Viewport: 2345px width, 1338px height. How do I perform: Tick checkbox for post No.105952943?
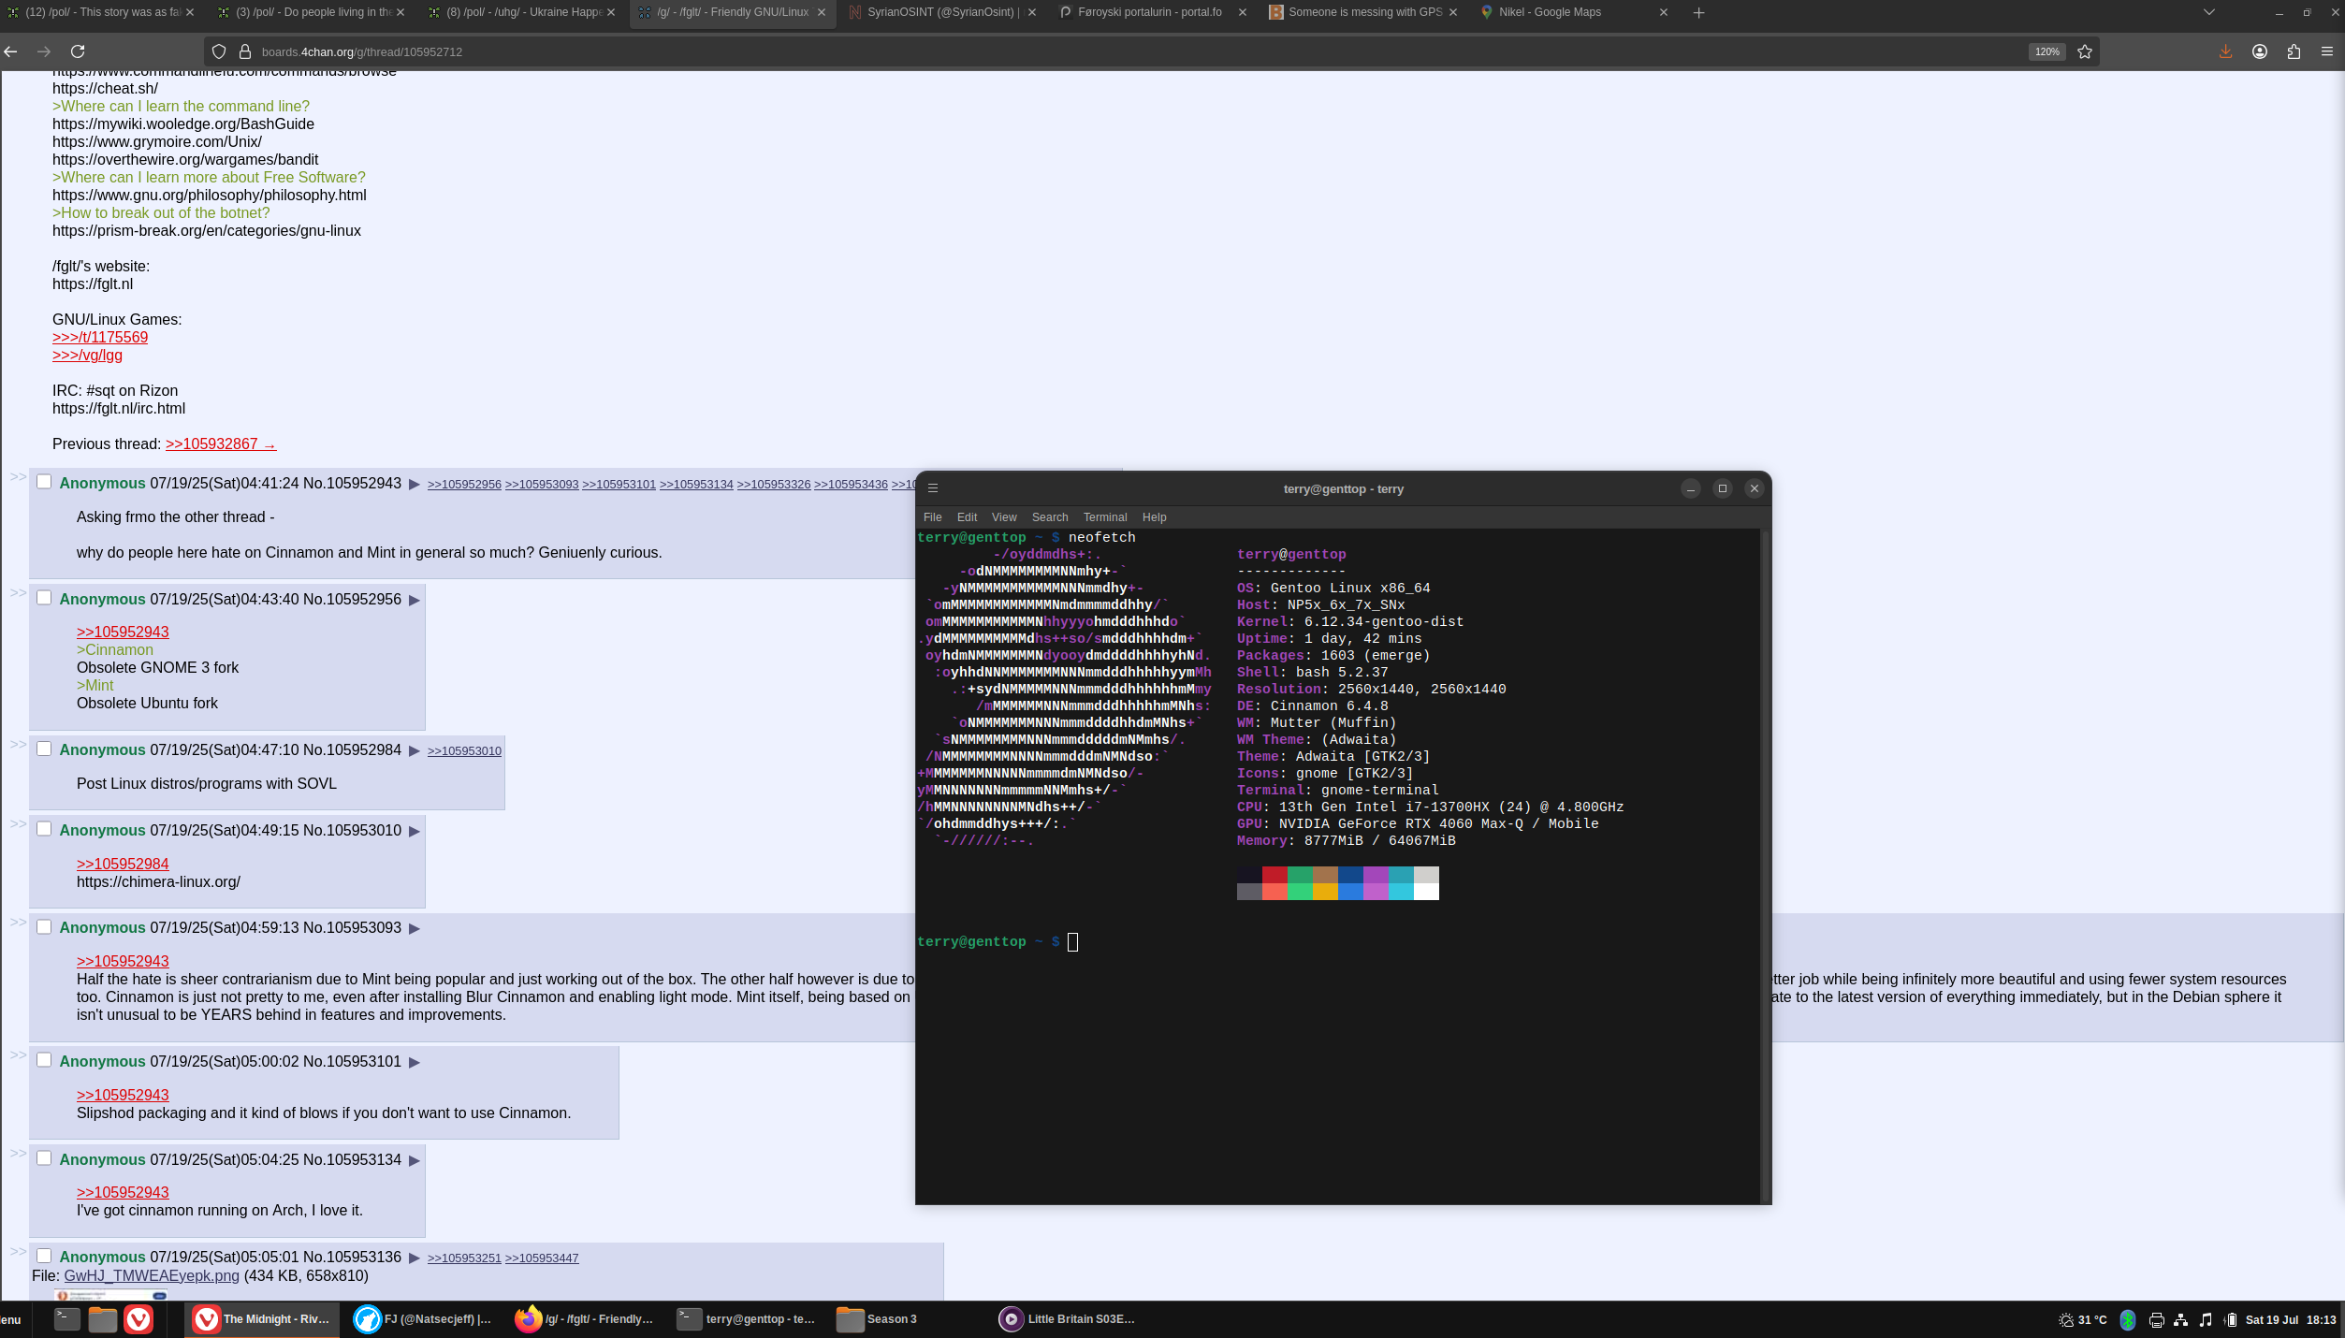[x=44, y=482]
